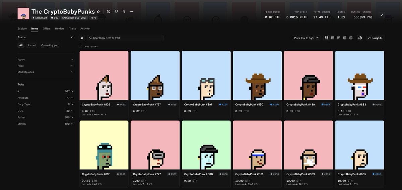Switch to compact table view
This screenshot has width=402, height=190.
pyautogui.click(x=351, y=38)
